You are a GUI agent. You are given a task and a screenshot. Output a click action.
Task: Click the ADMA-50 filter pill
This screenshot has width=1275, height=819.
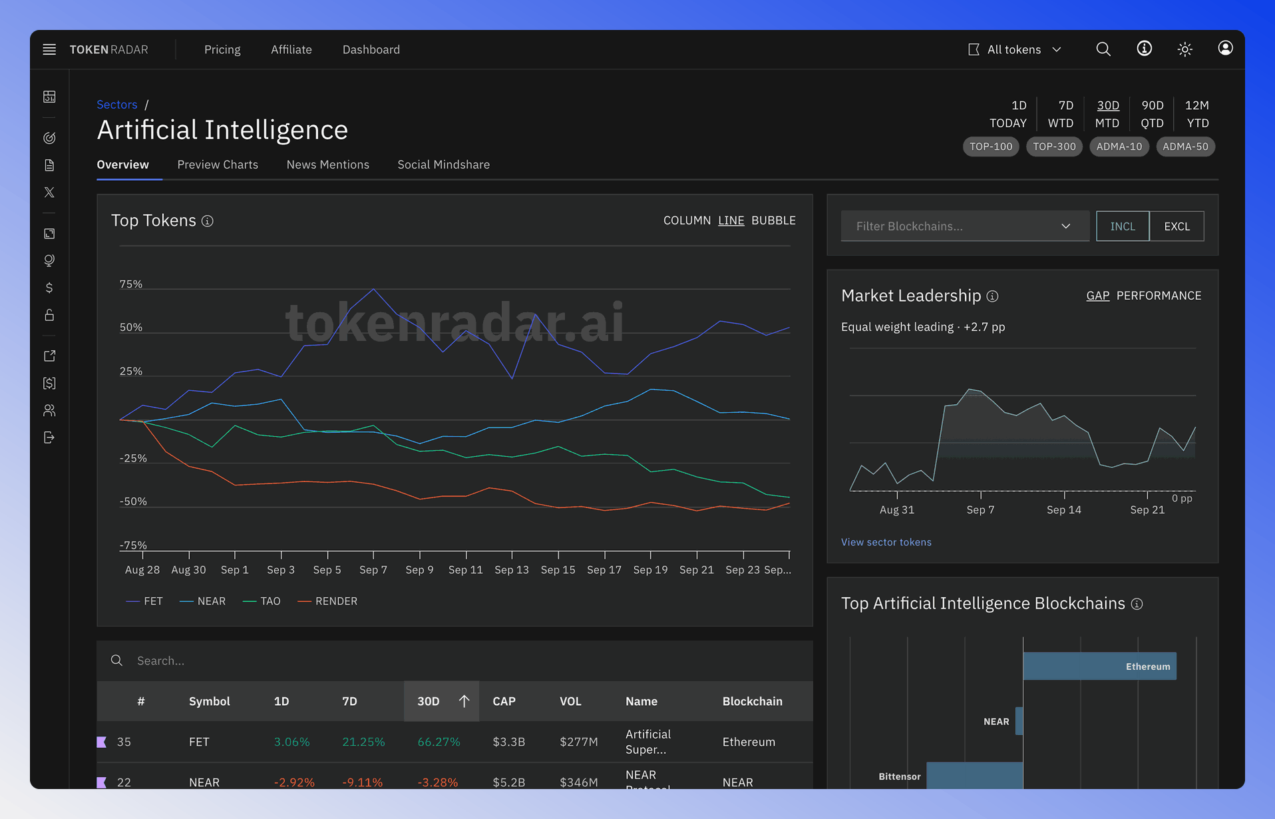click(x=1185, y=146)
